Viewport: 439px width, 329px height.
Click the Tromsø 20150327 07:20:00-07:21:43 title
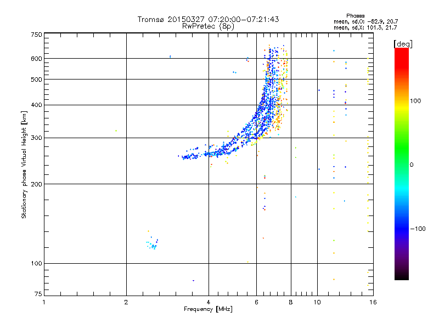(x=208, y=19)
